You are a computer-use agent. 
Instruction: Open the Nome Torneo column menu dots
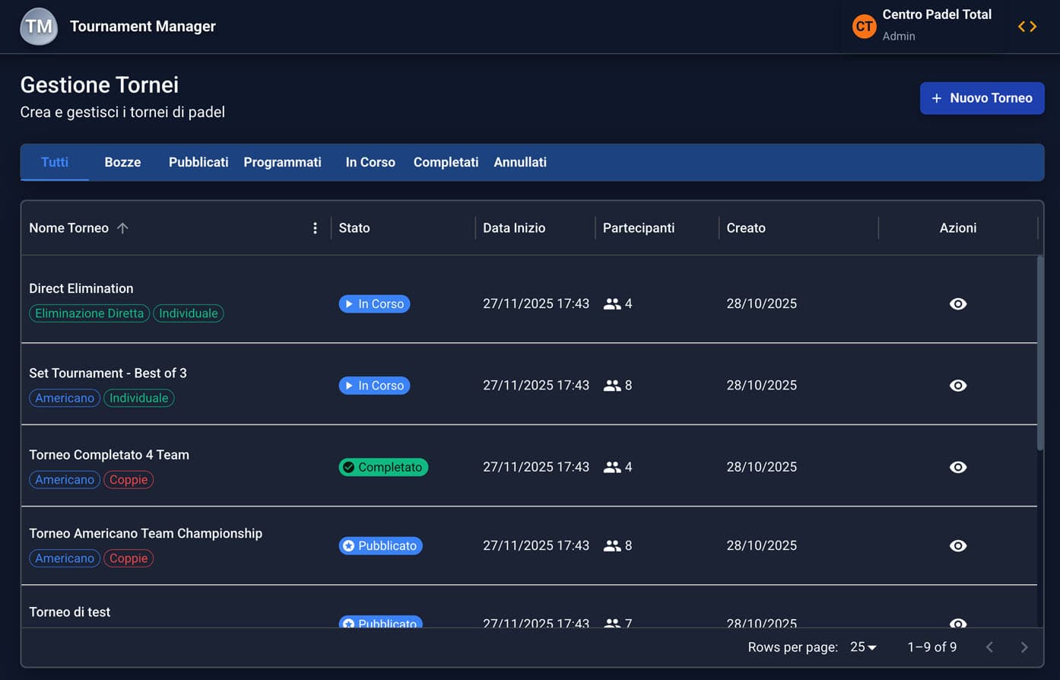point(315,228)
